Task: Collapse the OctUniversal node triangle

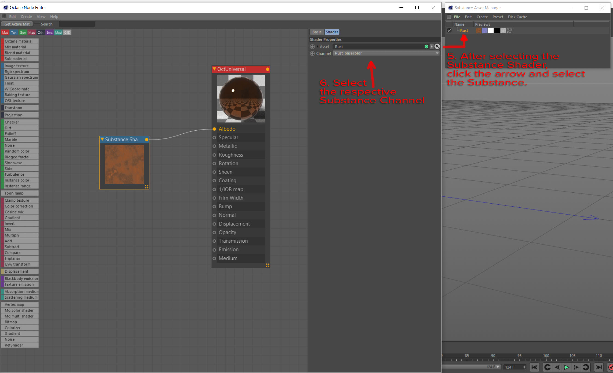Action: pyautogui.click(x=214, y=69)
